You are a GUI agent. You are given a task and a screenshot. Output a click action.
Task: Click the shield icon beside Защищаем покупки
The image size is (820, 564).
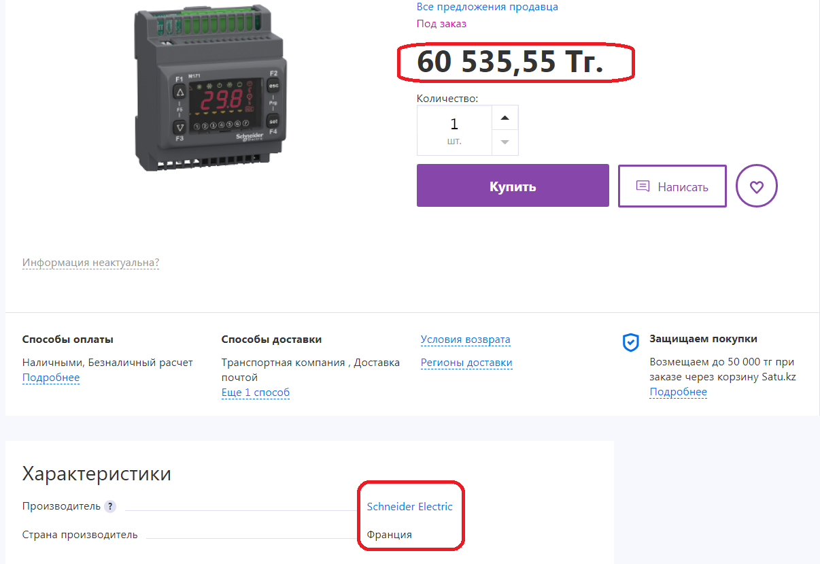631,342
